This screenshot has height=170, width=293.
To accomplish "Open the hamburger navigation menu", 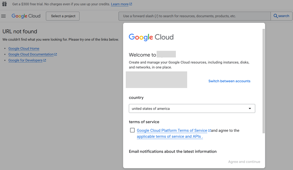I will [x=4, y=16].
